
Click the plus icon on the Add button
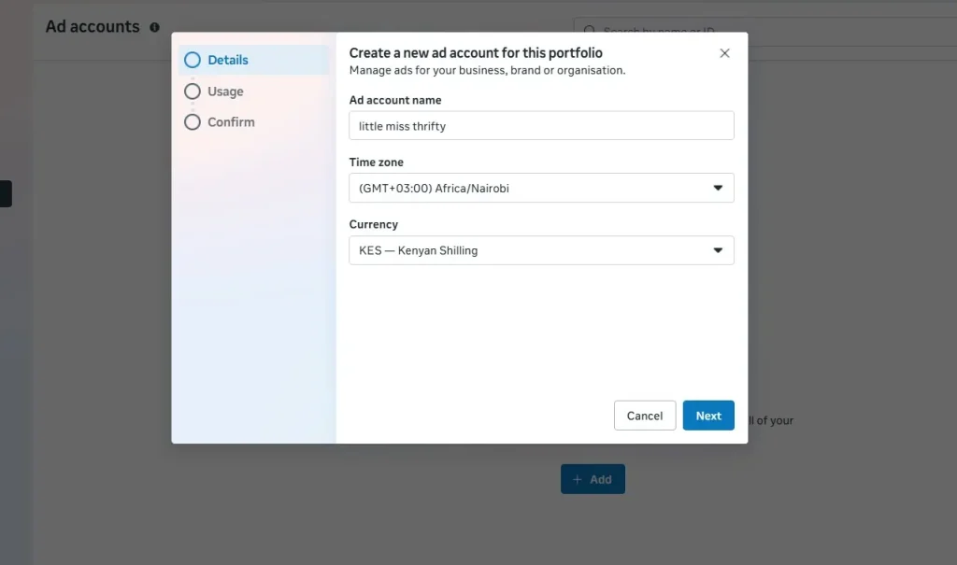click(x=578, y=478)
